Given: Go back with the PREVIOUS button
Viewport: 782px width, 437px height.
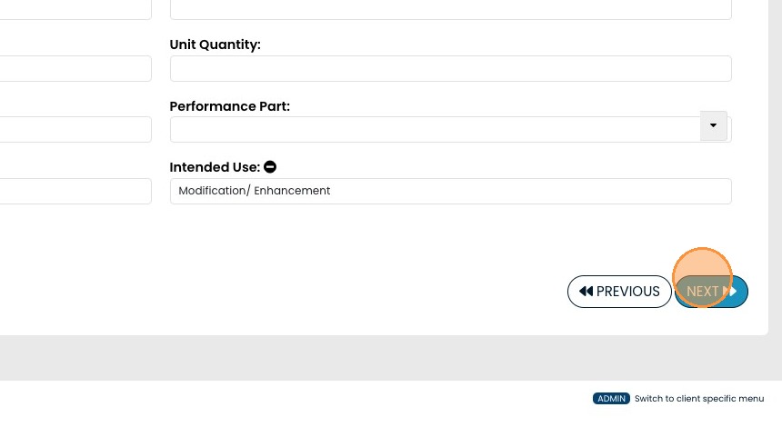Looking at the screenshot, I should click(x=619, y=292).
